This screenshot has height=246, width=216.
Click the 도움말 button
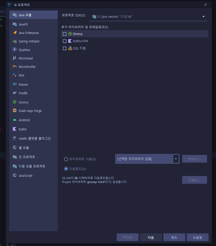[198, 237]
